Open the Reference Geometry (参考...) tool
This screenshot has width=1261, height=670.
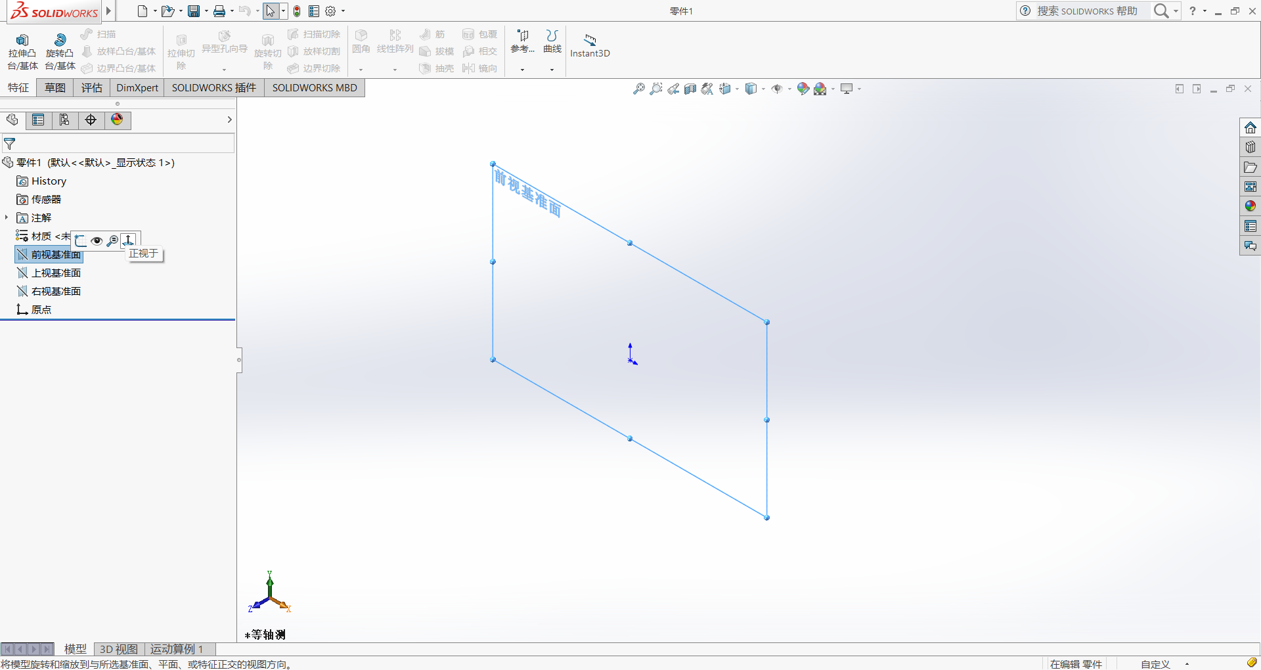coord(523,41)
